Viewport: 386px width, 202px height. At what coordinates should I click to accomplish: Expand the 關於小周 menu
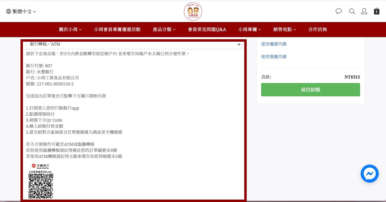[71, 29]
